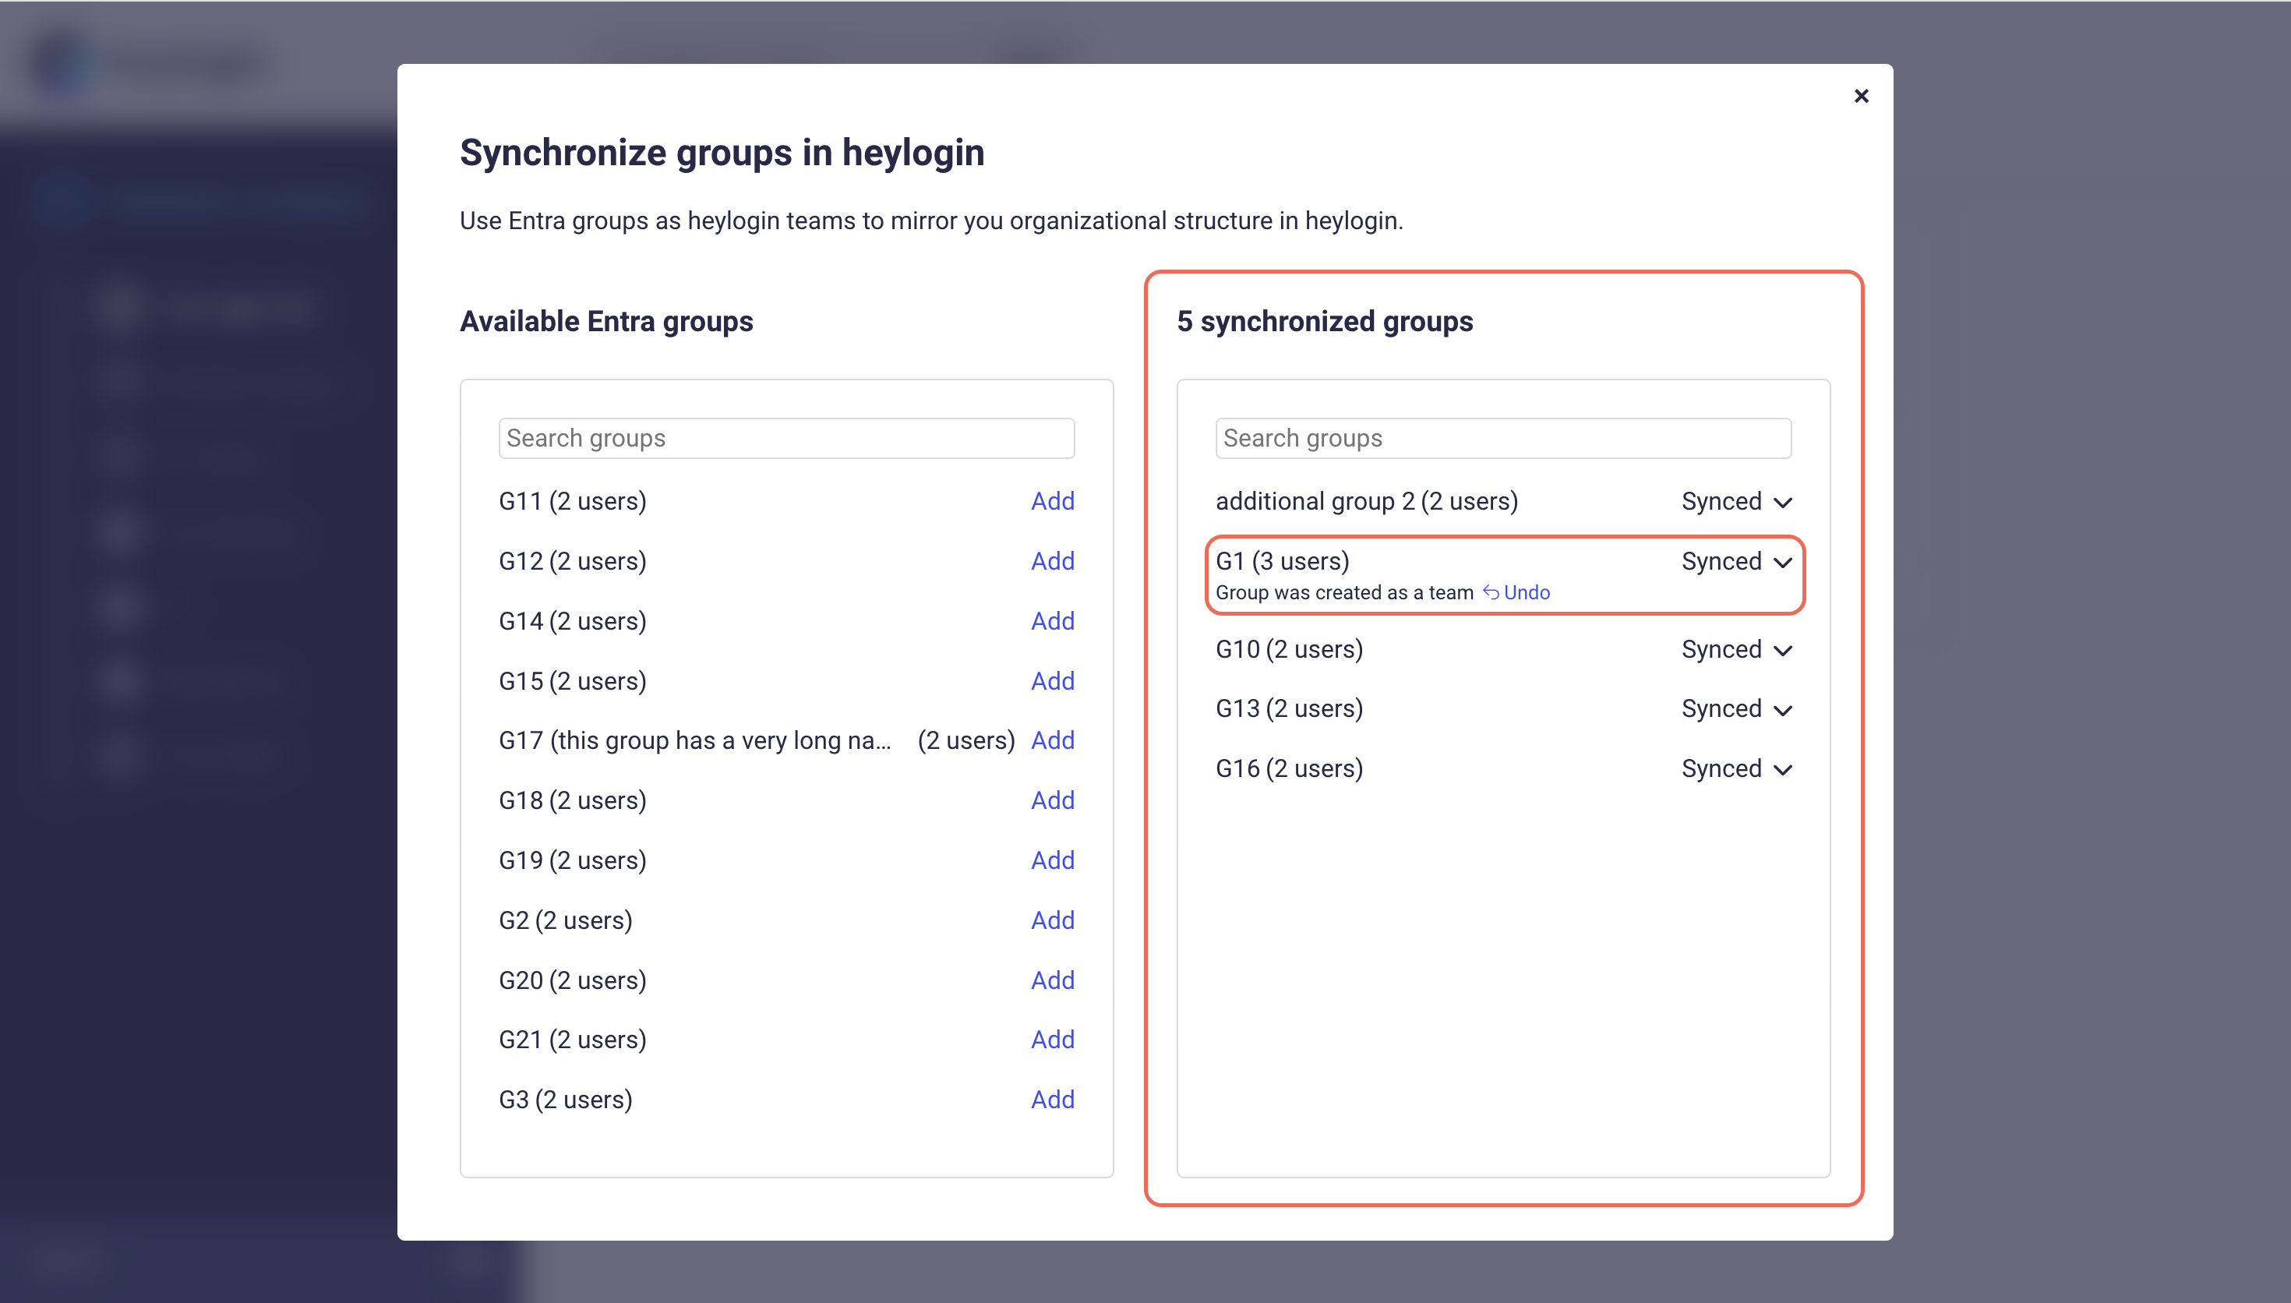Image resolution: width=2291 pixels, height=1303 pixels.
Task: Open the Synced dropdown for G1
Action: pyautogui.click(x=1735, y=561)
